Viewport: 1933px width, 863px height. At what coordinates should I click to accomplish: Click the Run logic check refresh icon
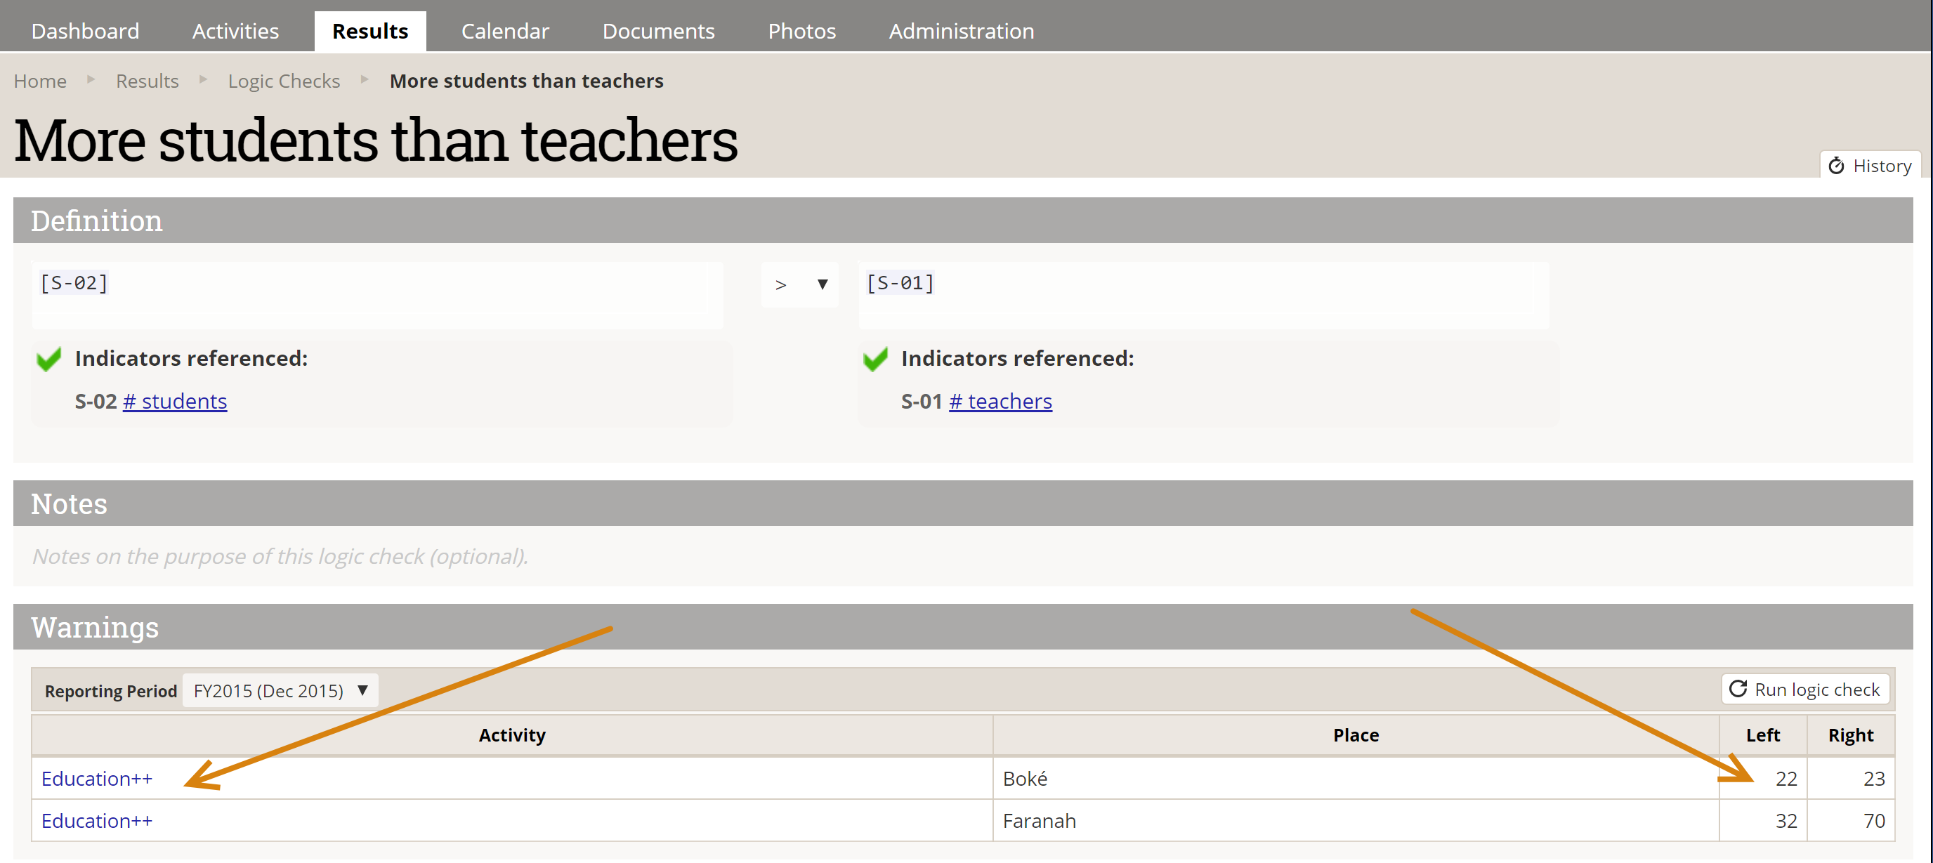pyautogui.click(x=1737, y=689)
